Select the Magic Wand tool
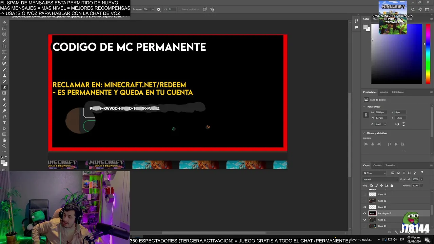The width and height of the screenshot is (434, 244). pos(4,40)
